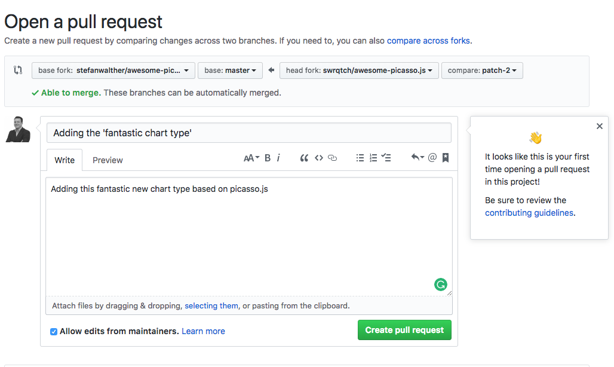
Task: Open Learn more about maintainer edits
Action: click(x=203, y=331)
